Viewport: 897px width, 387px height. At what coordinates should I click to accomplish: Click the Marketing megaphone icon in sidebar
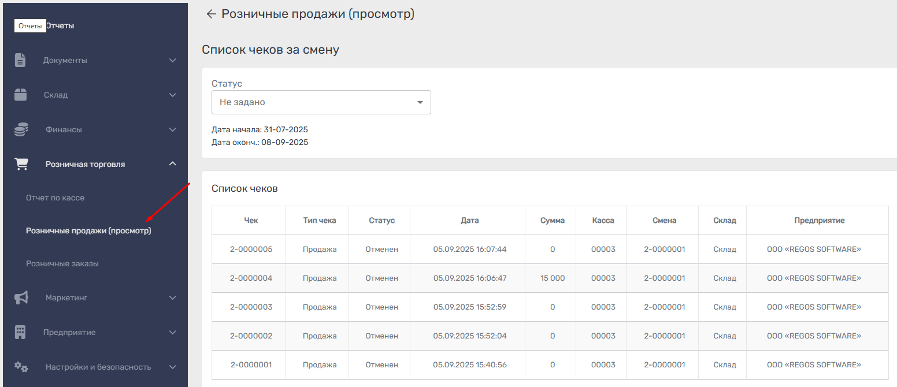[21, 297]
